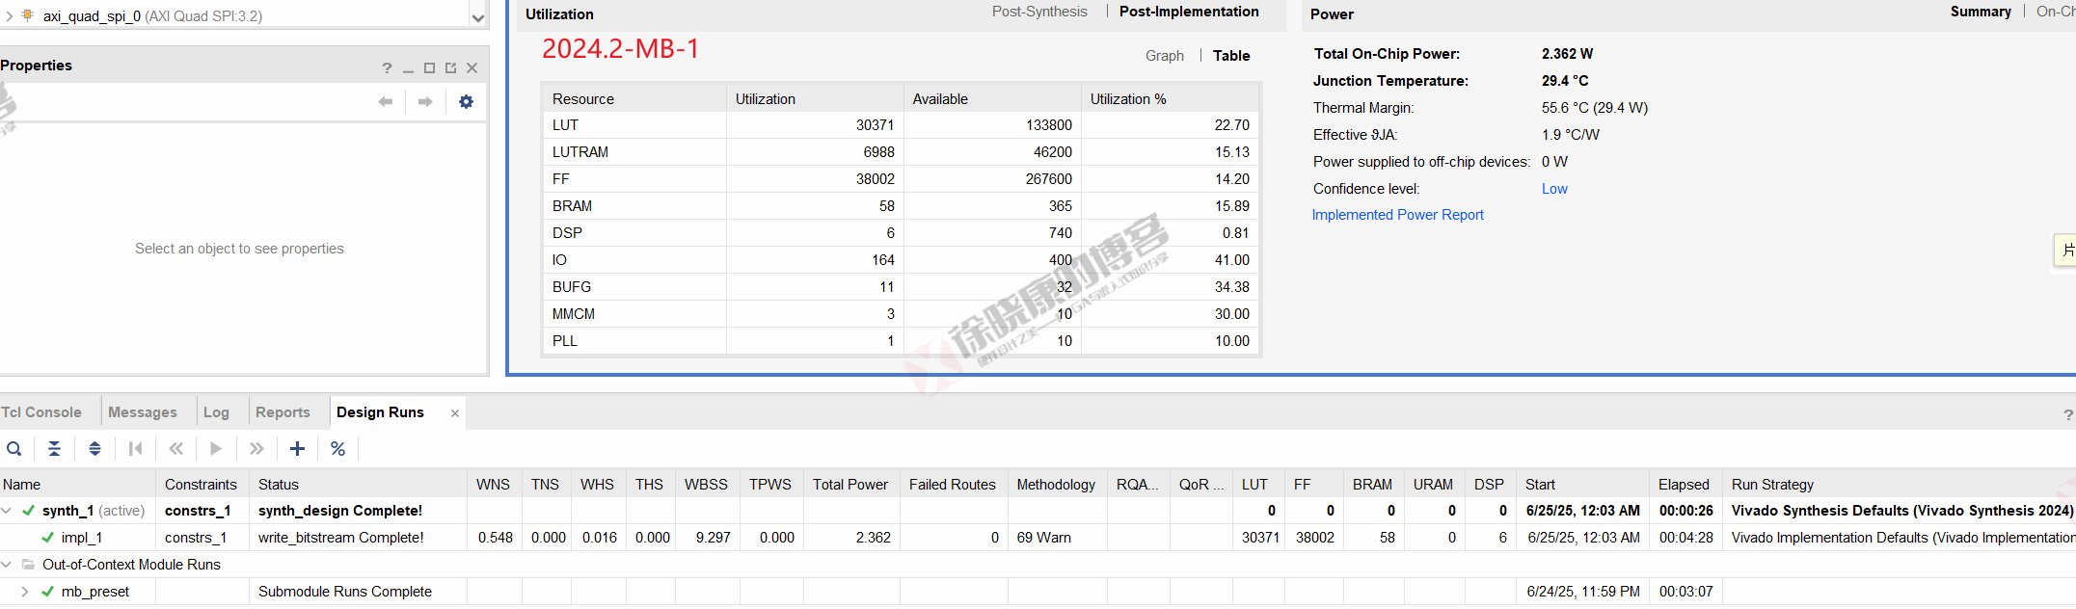The width and height of the screenshot is (2076, 609).
Task: Open the Reports tab
Action: coord(283,412)
